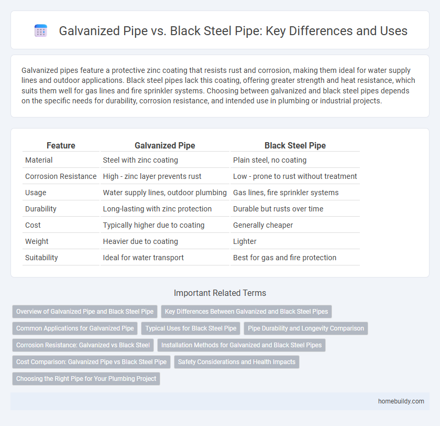This screenshot has height=426, width=440.
Task: Click 'Corrosion Resistance: Galvanized vs Black Steel'
Action: coord(82,345)
